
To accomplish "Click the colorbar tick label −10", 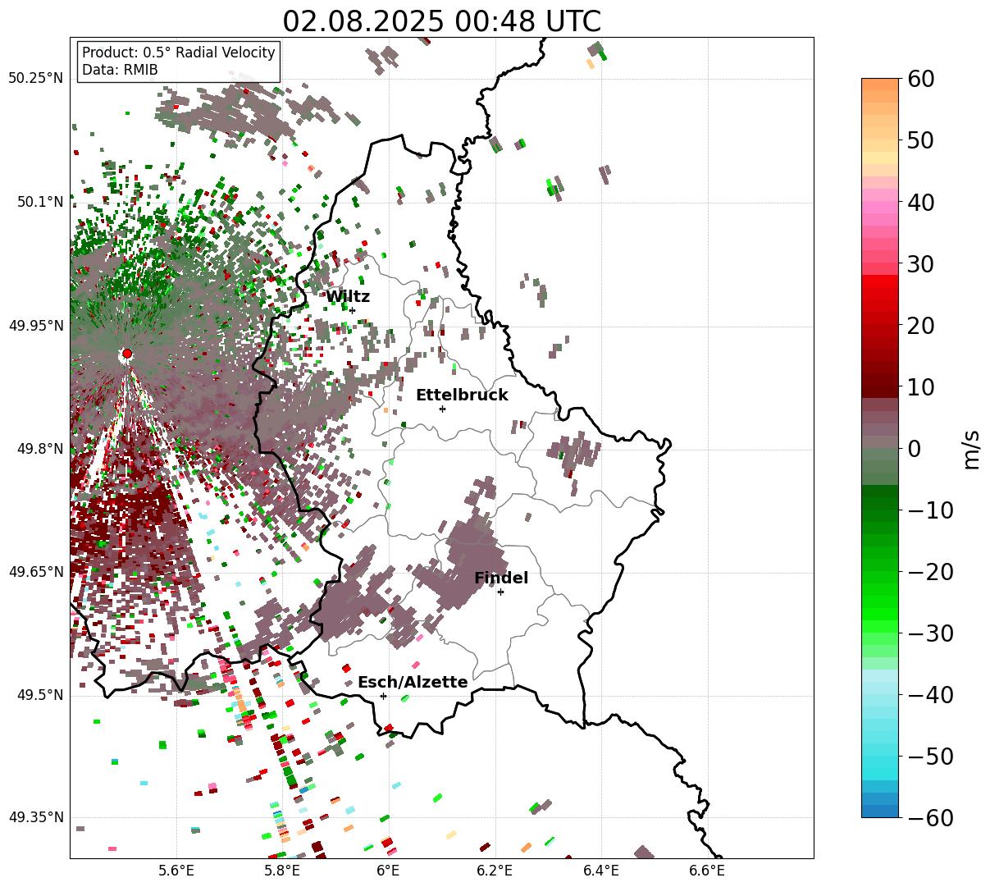I will coord(931,510).
